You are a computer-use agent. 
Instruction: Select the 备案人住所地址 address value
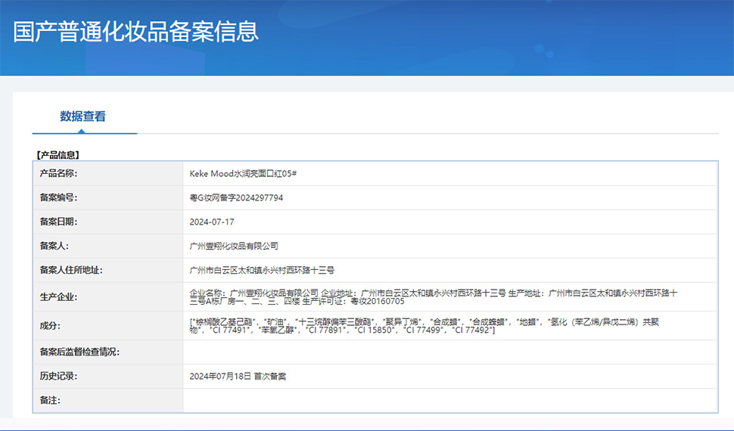click(x=262, y=271)
